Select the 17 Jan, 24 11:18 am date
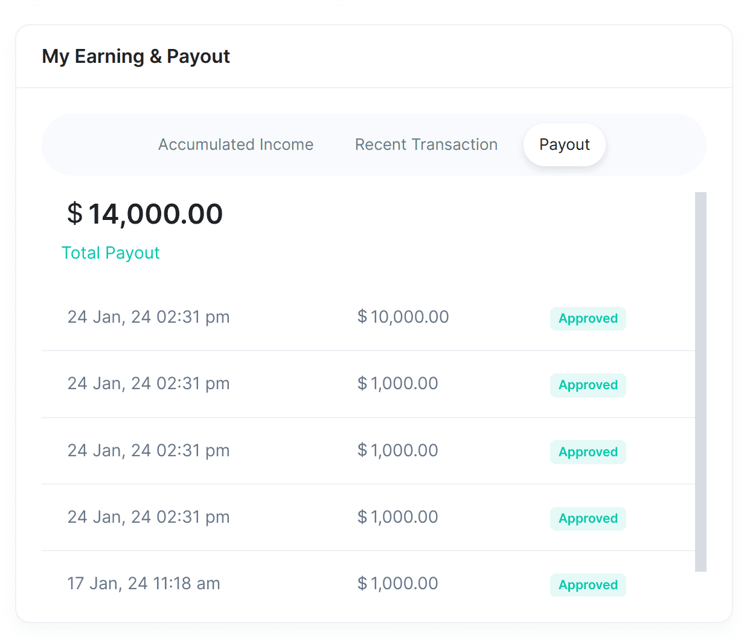Image resolution: width=750 pixels, height=643 pixels. click(x=144, y=583)
